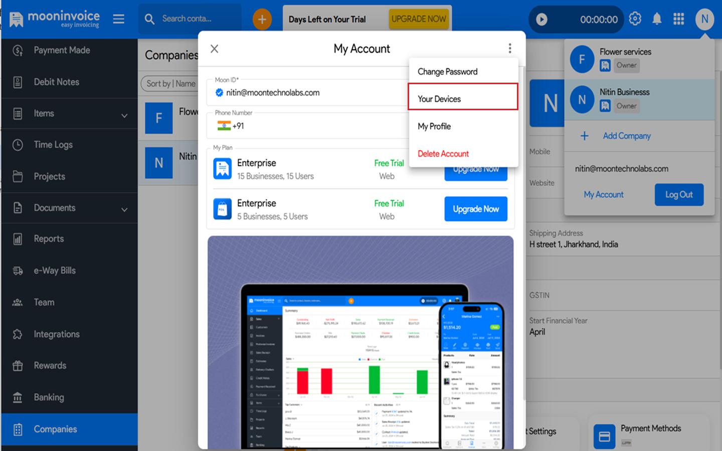
Task: Click the Flower services F avatar
Action: [x=582, y=59]
